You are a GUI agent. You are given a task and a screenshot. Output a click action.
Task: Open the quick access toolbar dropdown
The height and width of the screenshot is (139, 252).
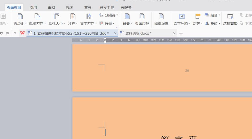[x=15, y=33]
